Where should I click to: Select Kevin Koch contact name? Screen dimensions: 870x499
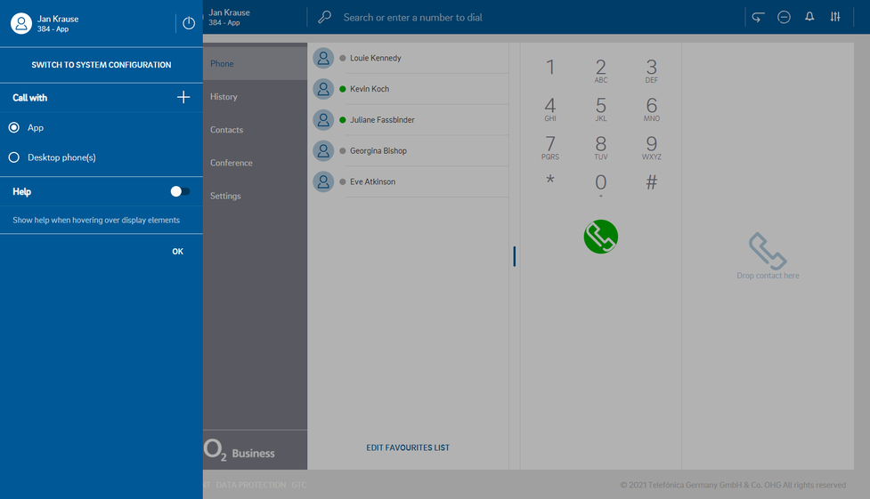tap(370, 89)
